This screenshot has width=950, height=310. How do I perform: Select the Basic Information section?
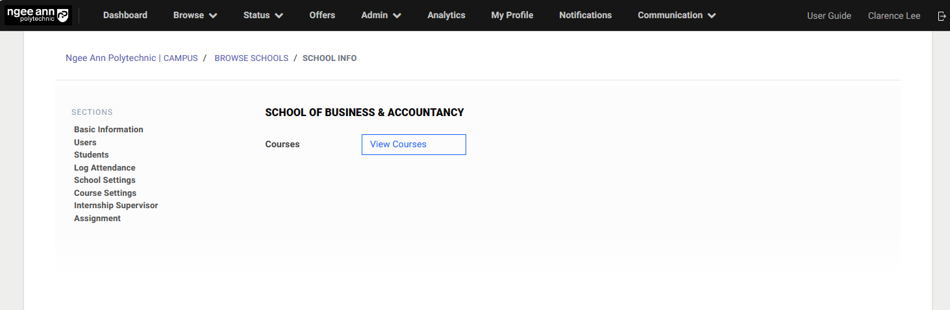coord(108,130)
